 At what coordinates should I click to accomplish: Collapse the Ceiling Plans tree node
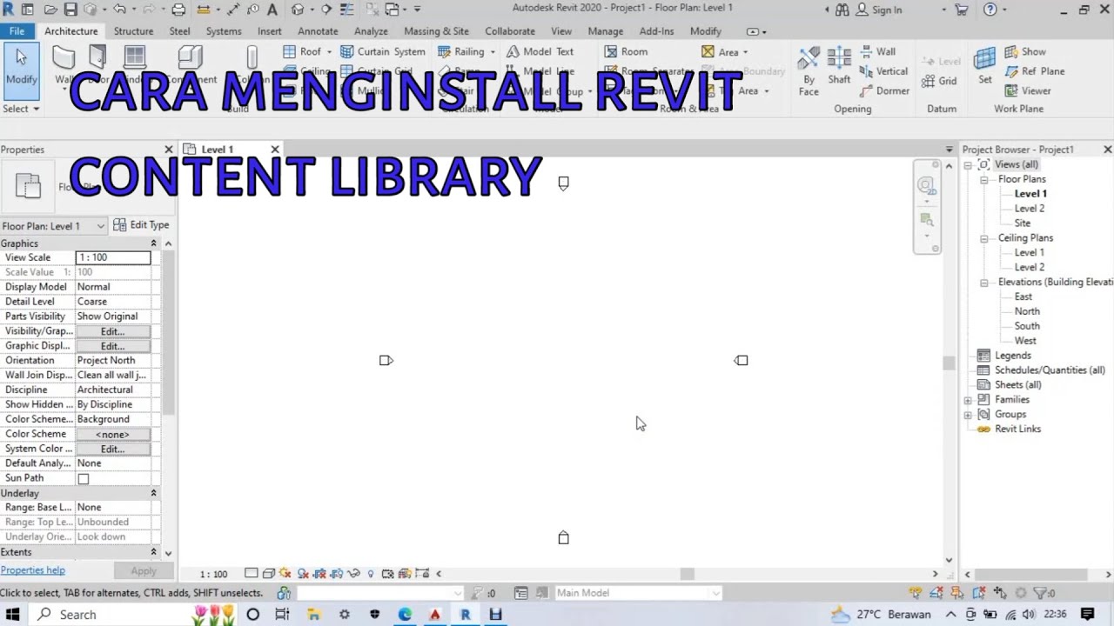point(984,238)
